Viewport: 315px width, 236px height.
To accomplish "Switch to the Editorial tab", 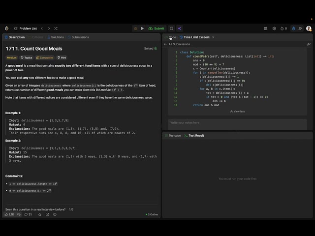I will pyautogui.click(x=36, y=37).
